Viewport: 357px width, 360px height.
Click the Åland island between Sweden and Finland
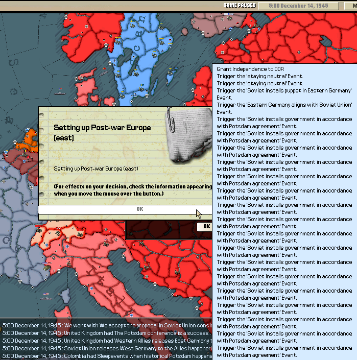184,32
